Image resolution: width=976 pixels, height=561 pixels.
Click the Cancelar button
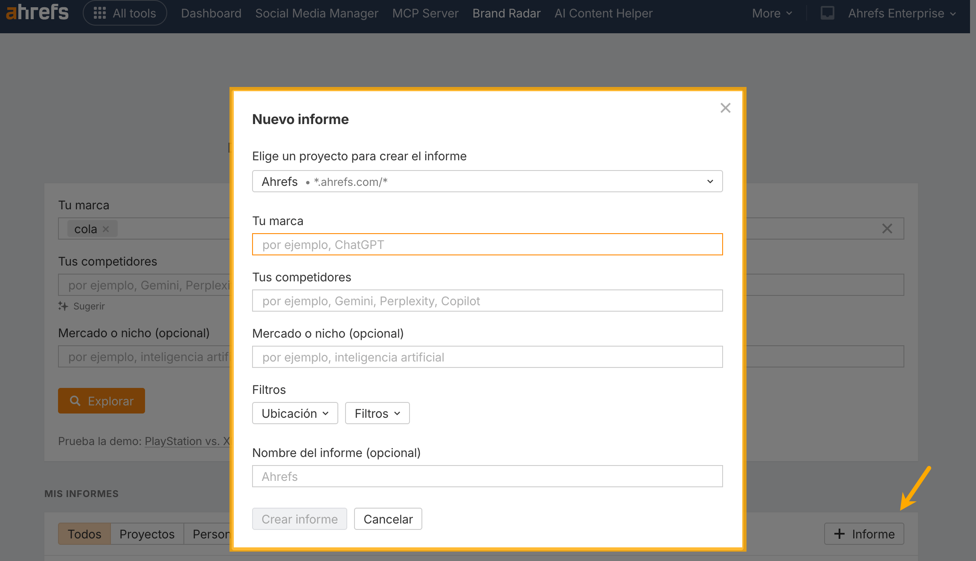[388, 519]
